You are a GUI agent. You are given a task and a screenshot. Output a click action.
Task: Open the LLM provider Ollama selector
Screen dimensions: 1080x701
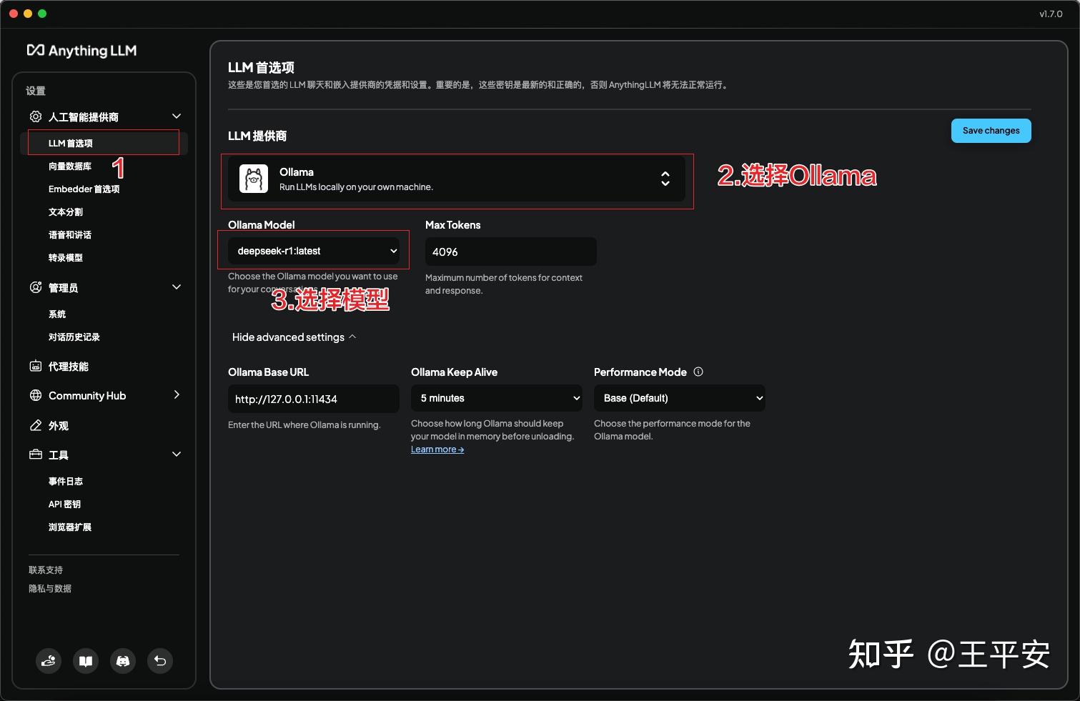coord(457,179)
